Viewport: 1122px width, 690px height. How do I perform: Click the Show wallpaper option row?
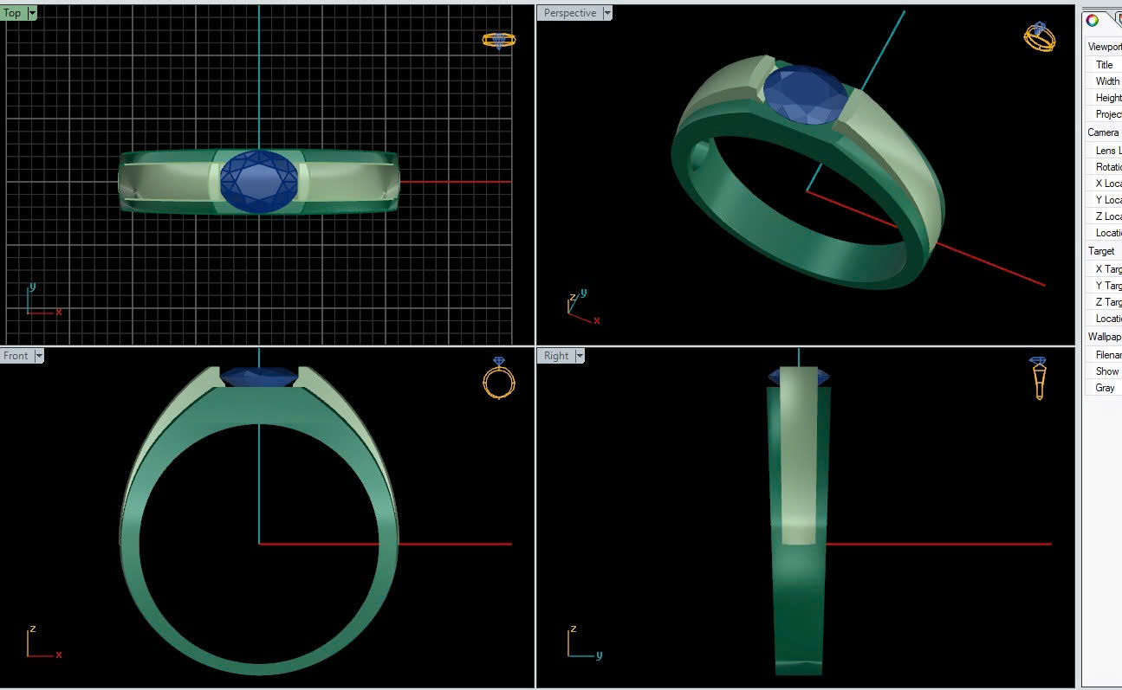[x=1106, y=371]
